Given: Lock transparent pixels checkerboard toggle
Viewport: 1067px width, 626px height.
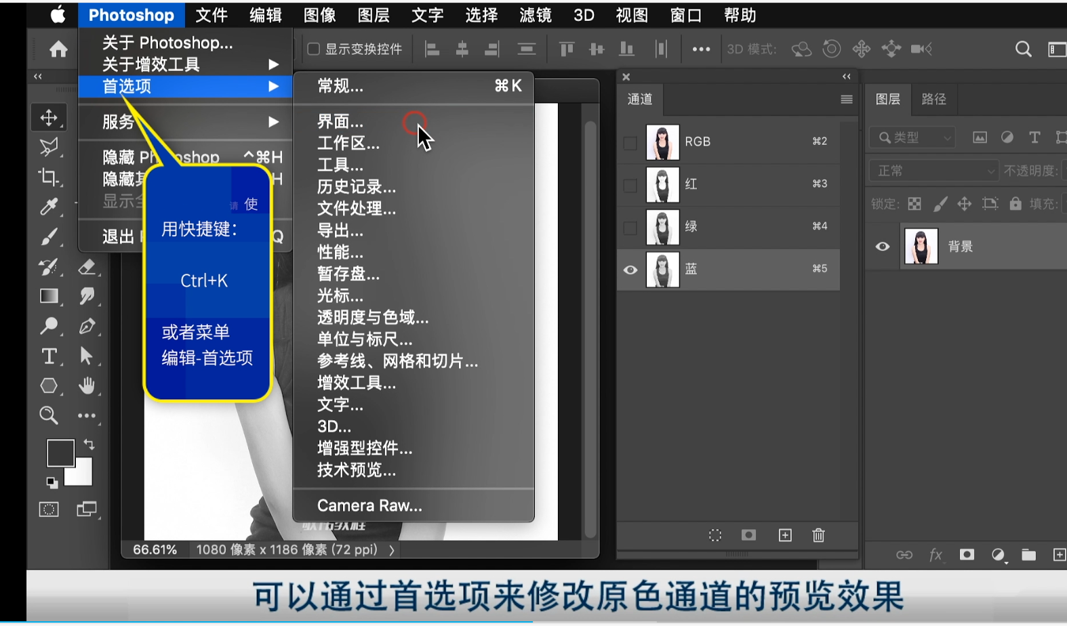Looking at the screenshot, I should (x=914, y=203).
